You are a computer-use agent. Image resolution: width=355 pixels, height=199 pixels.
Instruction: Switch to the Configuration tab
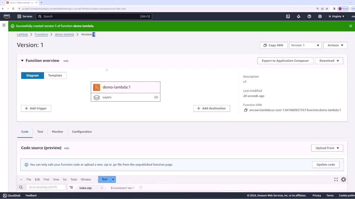(82, 132)
